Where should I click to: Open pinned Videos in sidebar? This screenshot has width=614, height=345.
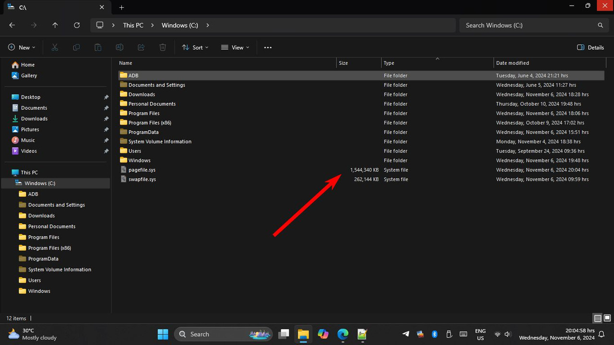[29, 151]
